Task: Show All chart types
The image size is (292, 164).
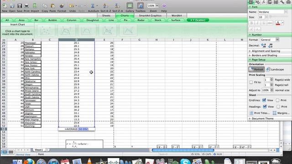Action: 7,20
